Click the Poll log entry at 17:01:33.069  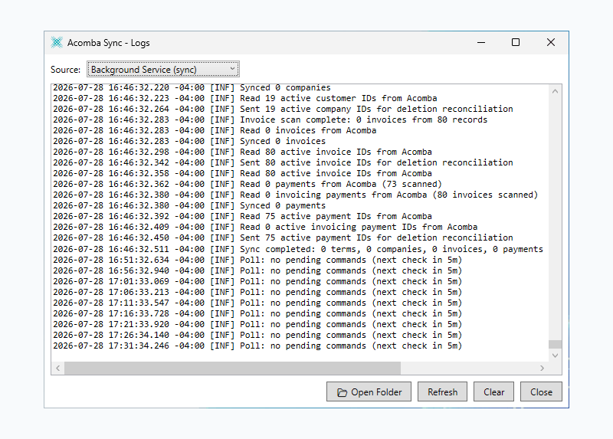[257, 281]
